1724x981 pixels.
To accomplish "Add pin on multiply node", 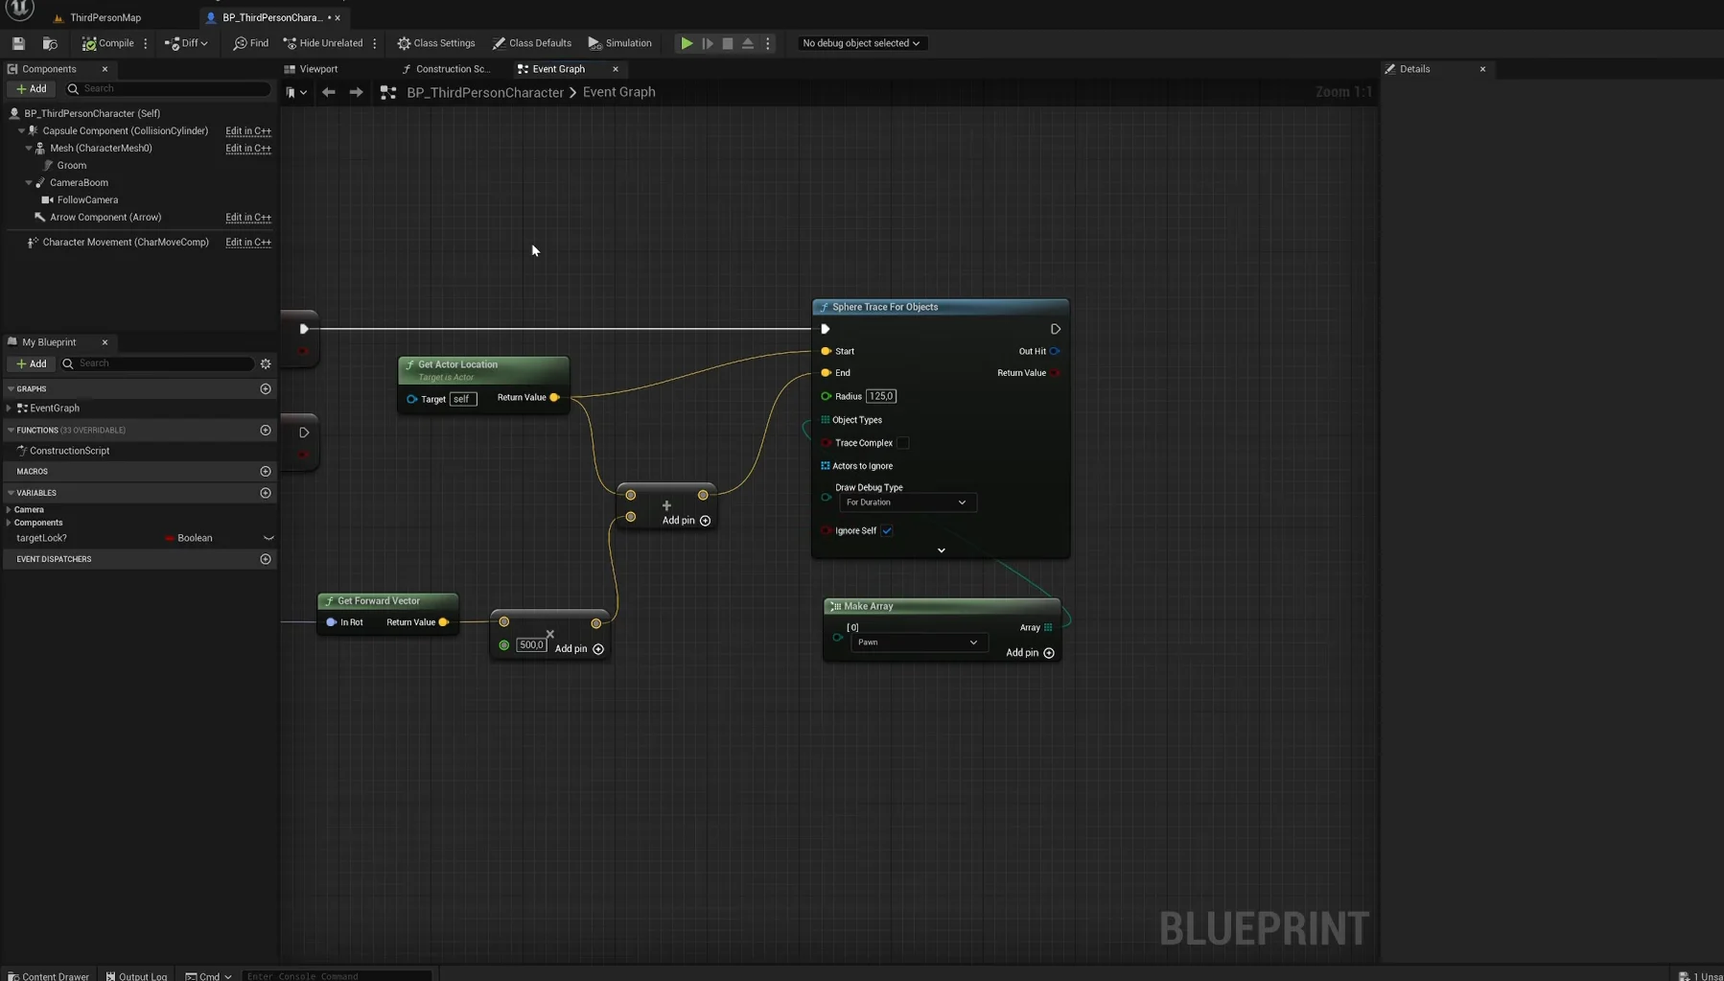I will [x=579, y=649].
